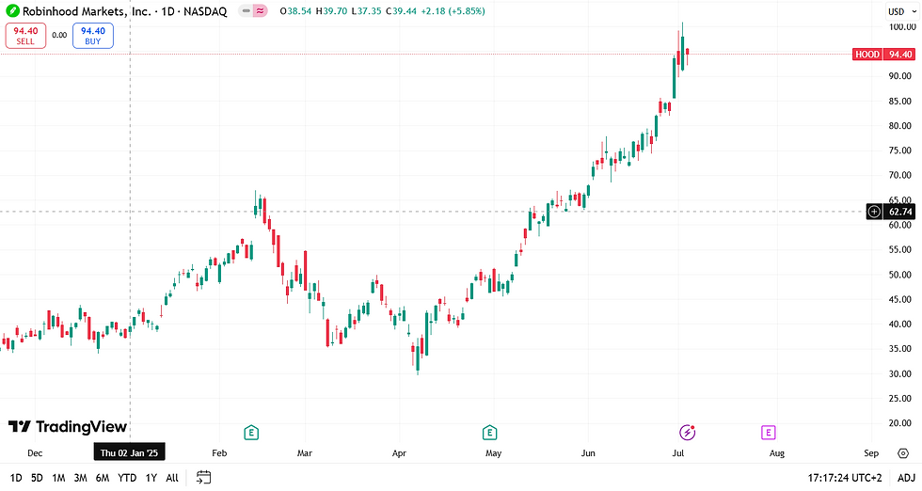Select the All time range
Image resolution: width=922 pixels, height=491 pixels.
pyautogui.click(x=171, y=478)
